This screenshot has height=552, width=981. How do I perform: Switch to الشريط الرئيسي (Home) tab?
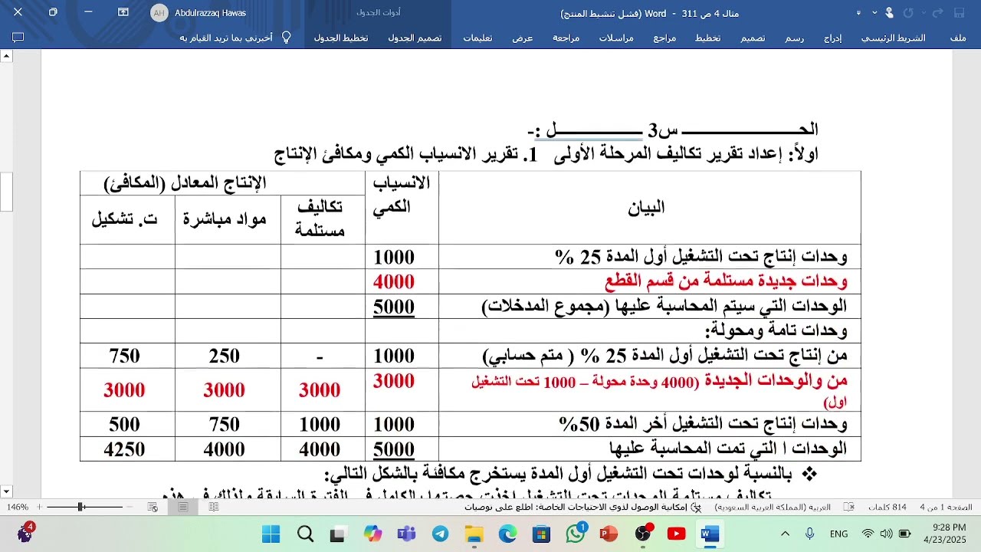point(893,38)
